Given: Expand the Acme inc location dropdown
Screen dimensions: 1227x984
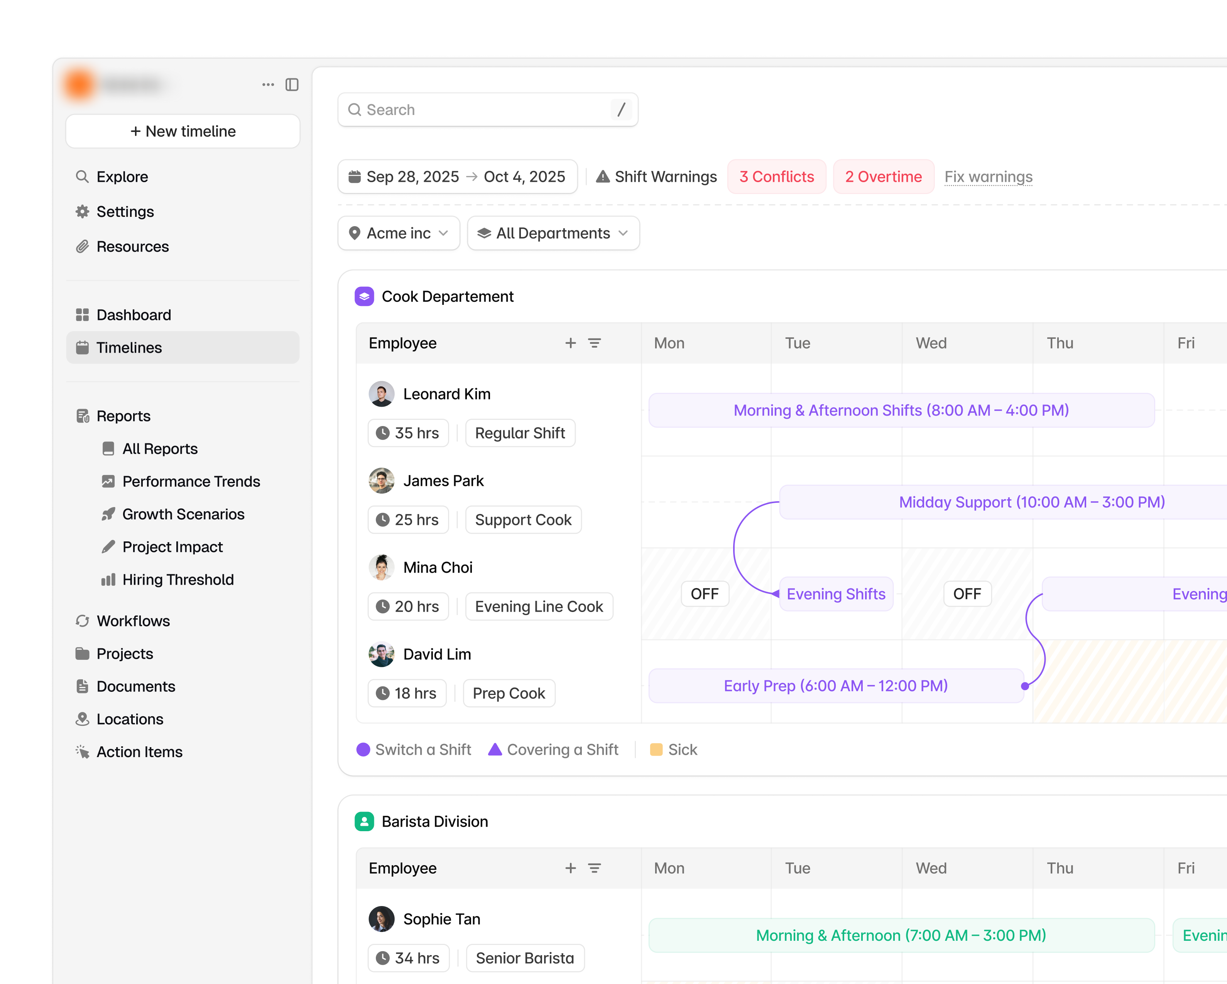Looking at the screenshot, I should click(x=398, y=233).
